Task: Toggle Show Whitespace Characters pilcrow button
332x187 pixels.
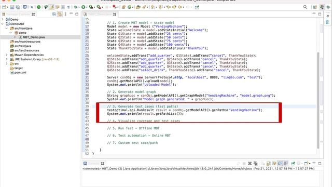Action: (68, 7)
